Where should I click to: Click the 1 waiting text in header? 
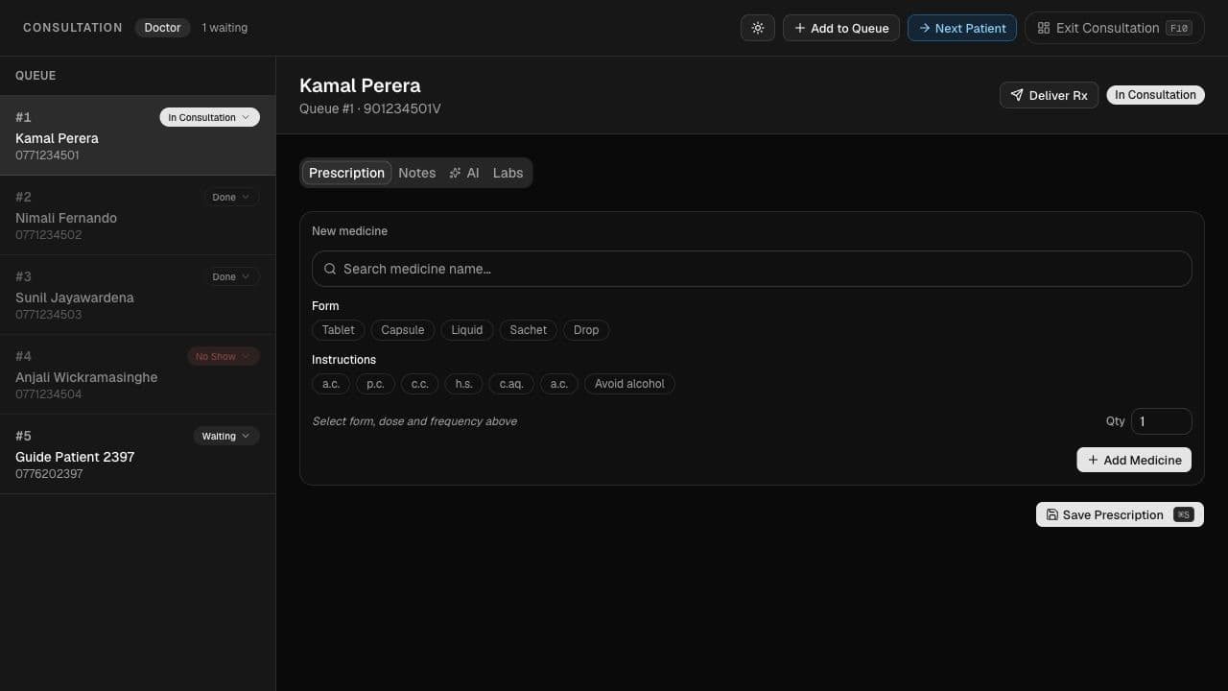click(x=224, y=28)
